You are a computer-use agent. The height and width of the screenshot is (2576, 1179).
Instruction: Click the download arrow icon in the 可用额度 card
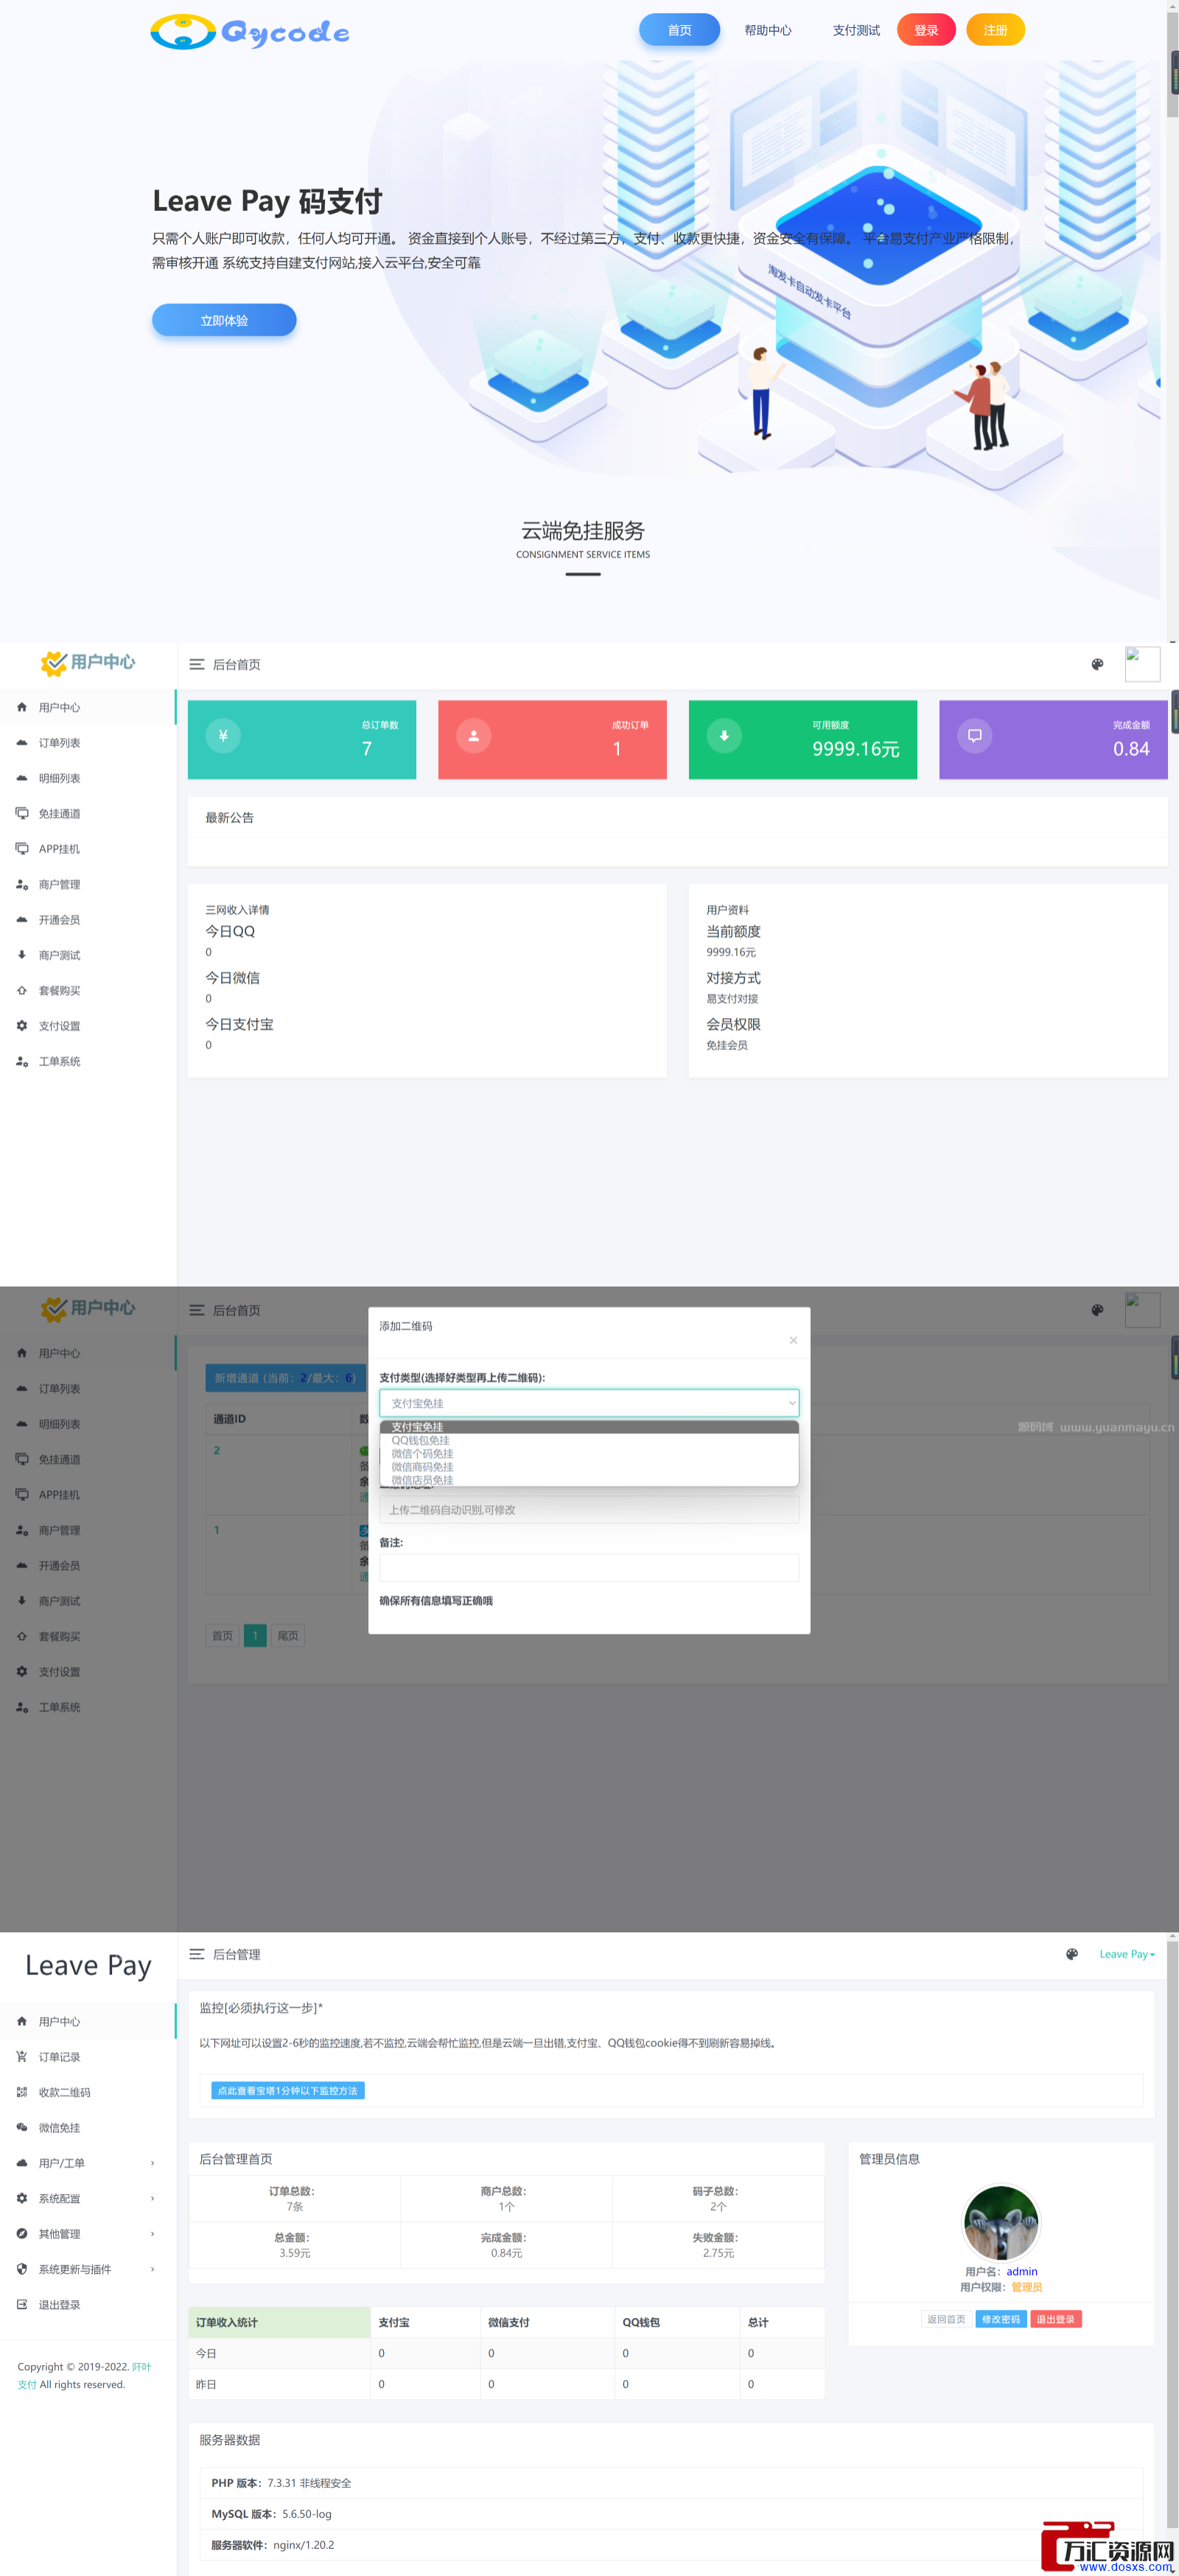pos(724,735)
